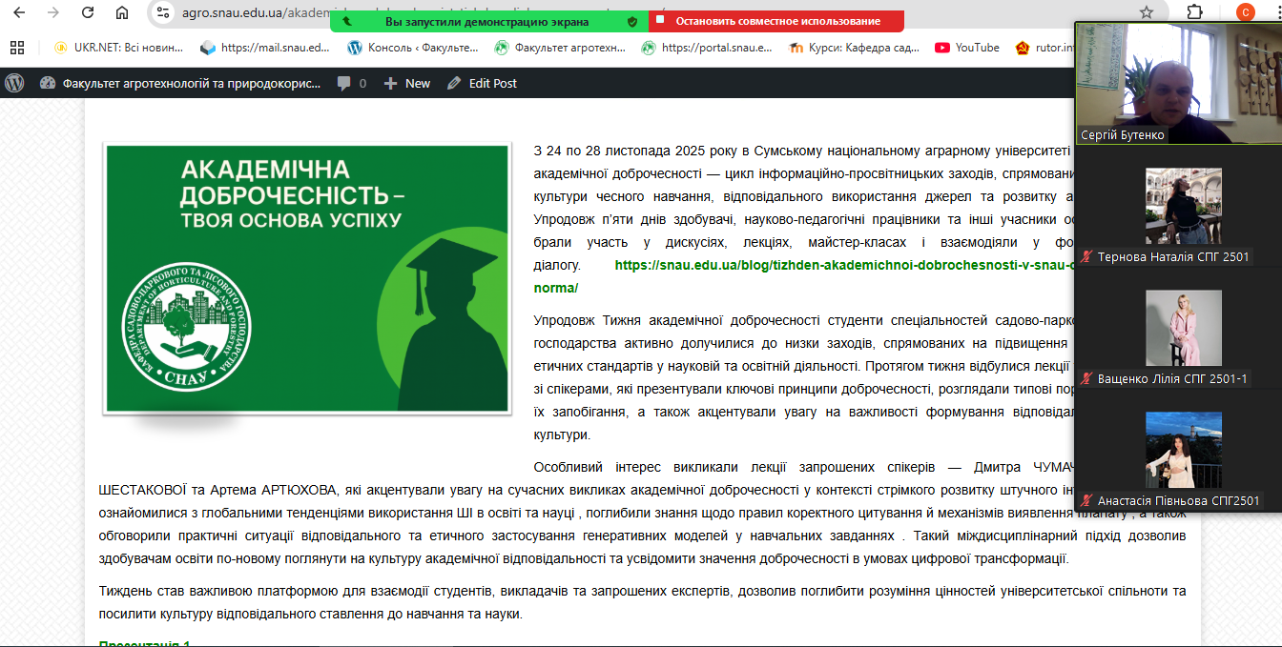Stop screen sharing with red button
This screenshot has height=647, width=1282.
point(776,21)
